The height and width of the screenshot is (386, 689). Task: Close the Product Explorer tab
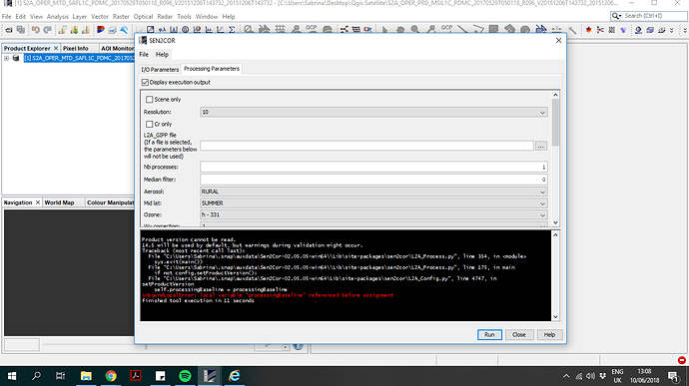coord(56,48)
